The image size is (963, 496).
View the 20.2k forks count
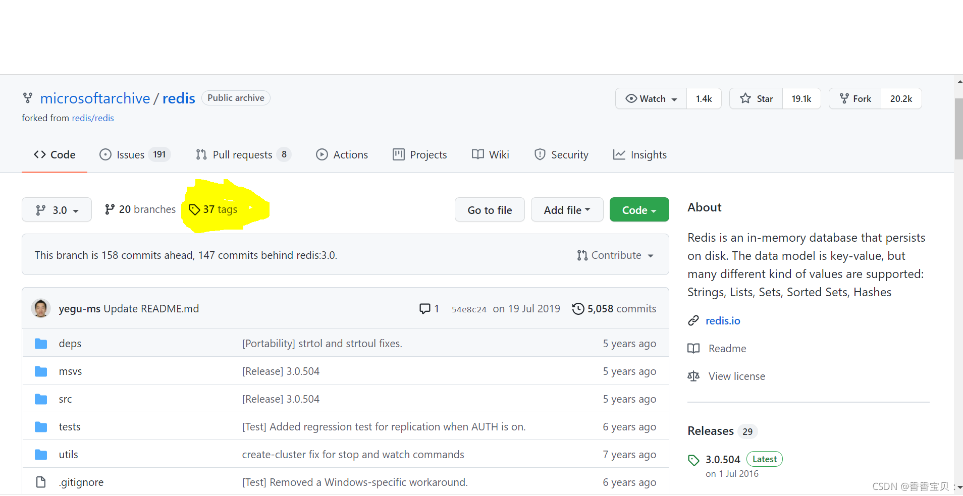coord(901,98)
